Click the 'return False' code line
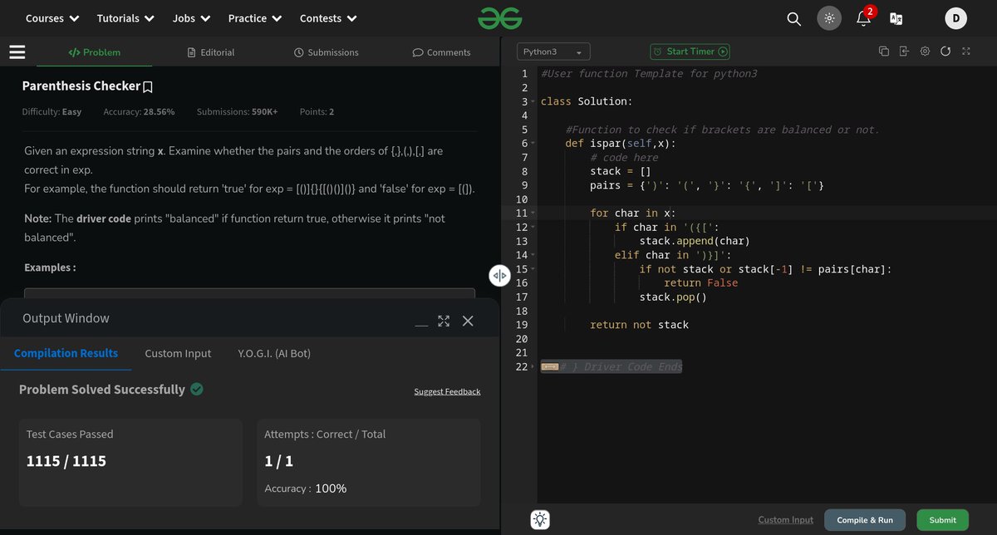Screen dimensions: 997x535 701,283
